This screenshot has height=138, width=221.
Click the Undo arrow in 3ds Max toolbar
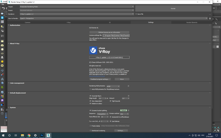tap(3, 8)
